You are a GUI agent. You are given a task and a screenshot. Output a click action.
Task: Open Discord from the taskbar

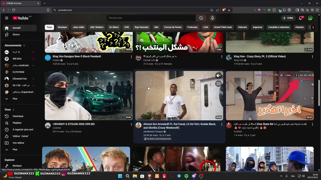tap(194, 176)
